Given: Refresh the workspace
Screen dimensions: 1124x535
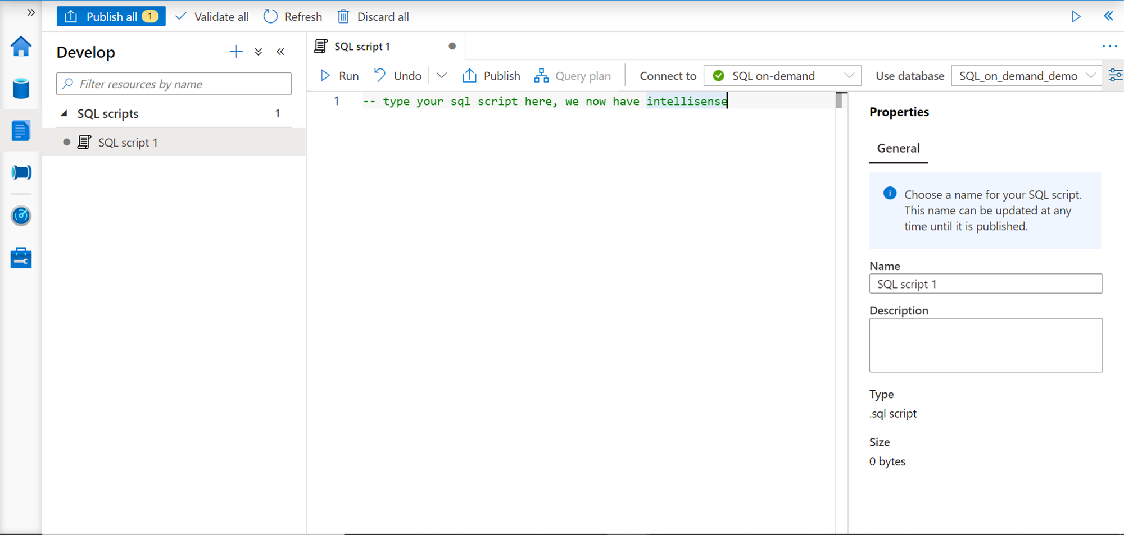Looking at the screenshot, I should [293, 17].
